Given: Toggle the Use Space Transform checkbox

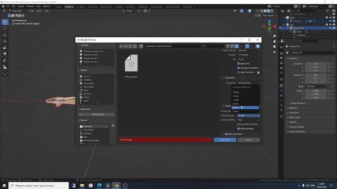Looking at the screenshot, I should [x=239, y=68].
